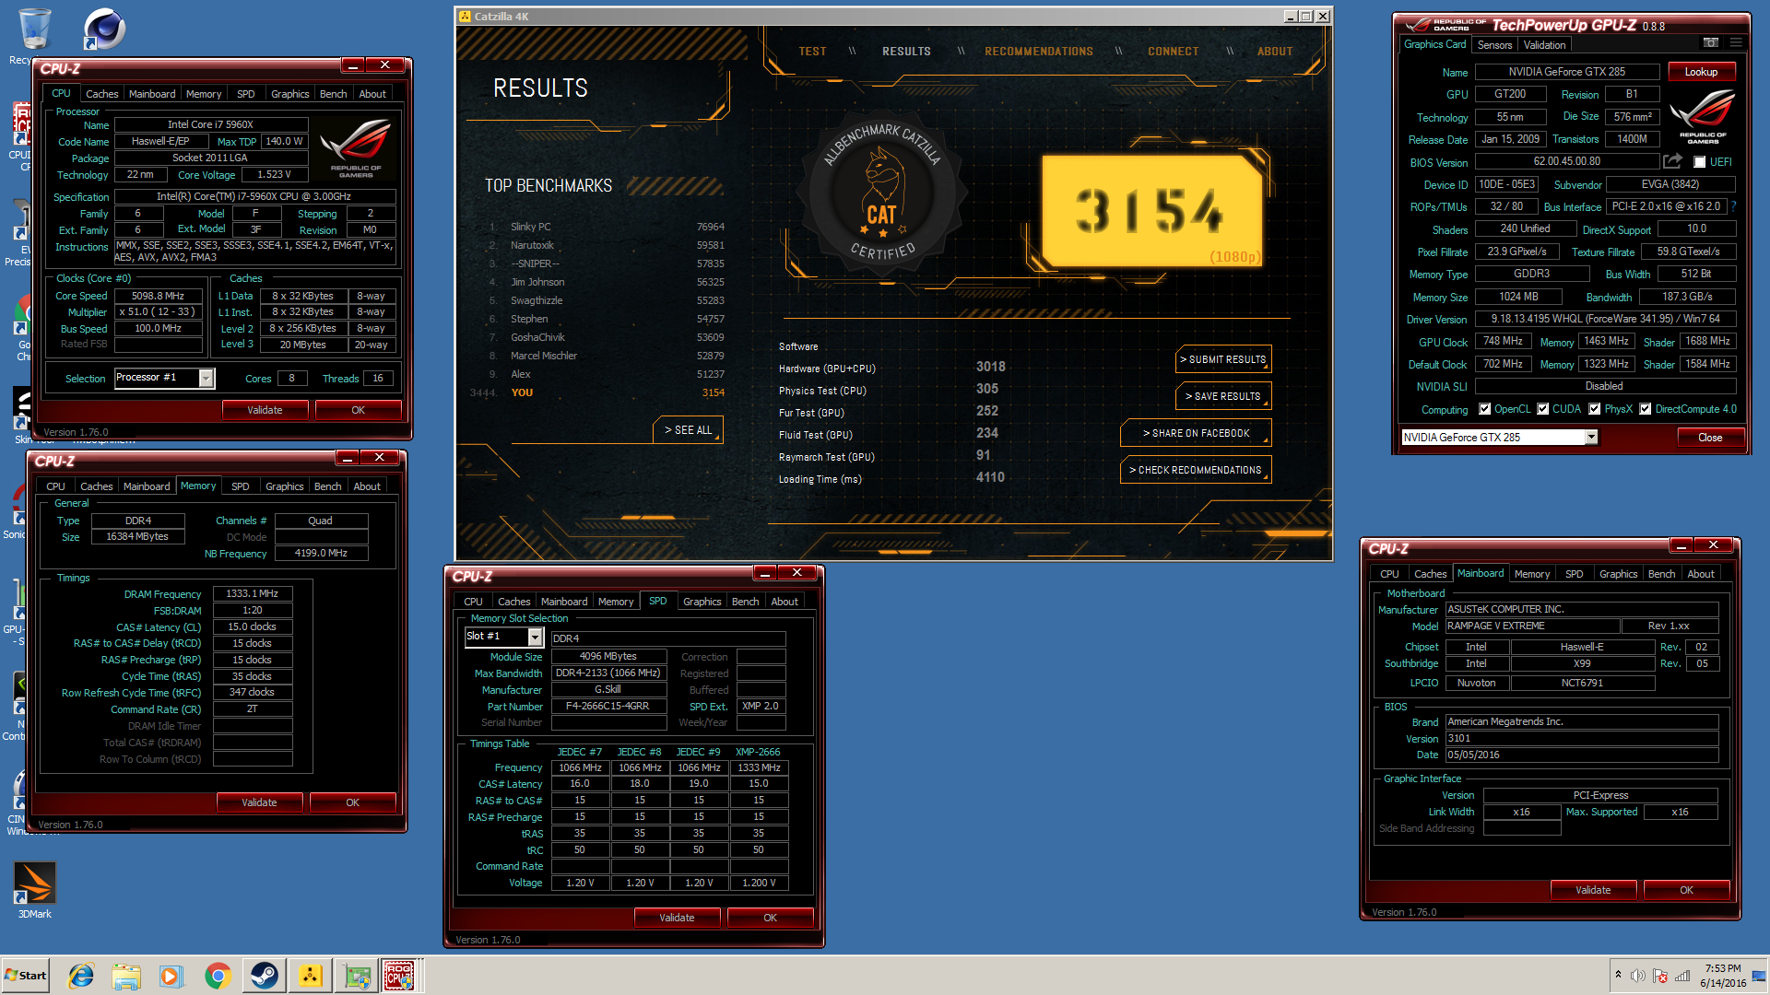Image resolution: width=1770 pixels, height=995 pixels.
Task: Click the Lookup button in GPU-Z
Action: click(x=1701, y=72)
